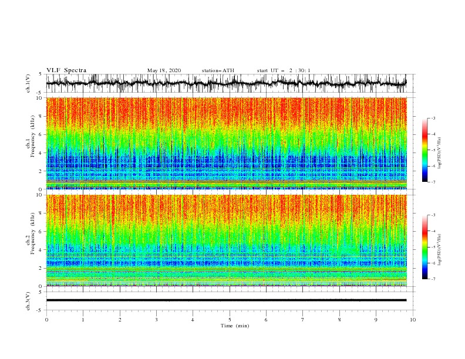Click the ch.1 spectrogram color bar
The image size is (465, 359).
point(424,150)
